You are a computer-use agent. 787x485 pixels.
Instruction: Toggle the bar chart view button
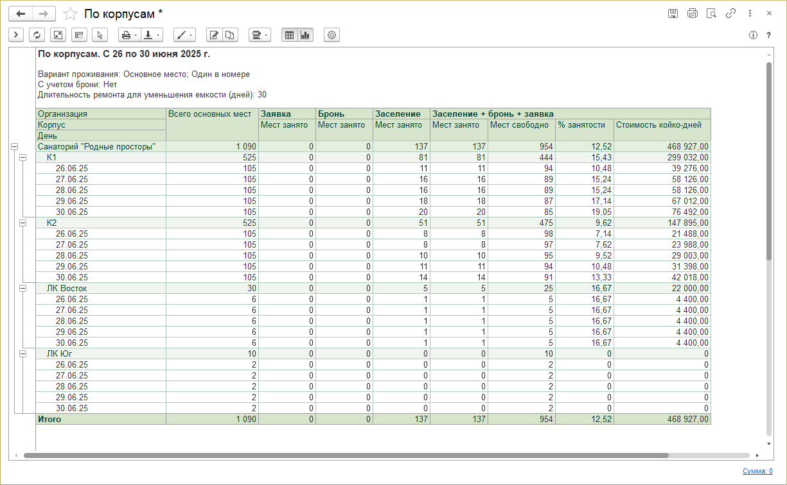point(305,35)
